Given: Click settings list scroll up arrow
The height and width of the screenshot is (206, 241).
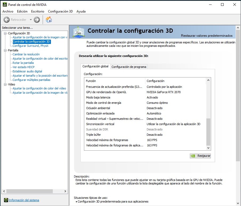Looking at the screenshot, I should (208, 80).
